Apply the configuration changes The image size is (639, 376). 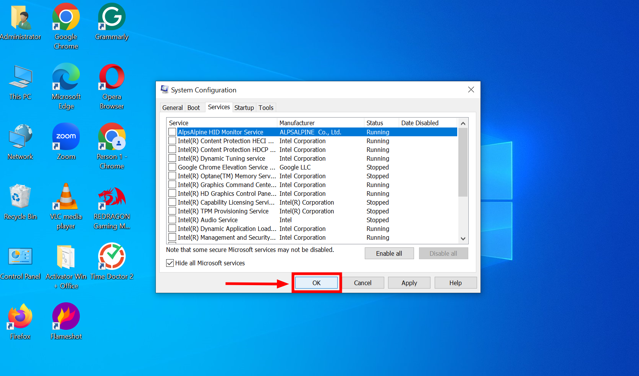409,283
